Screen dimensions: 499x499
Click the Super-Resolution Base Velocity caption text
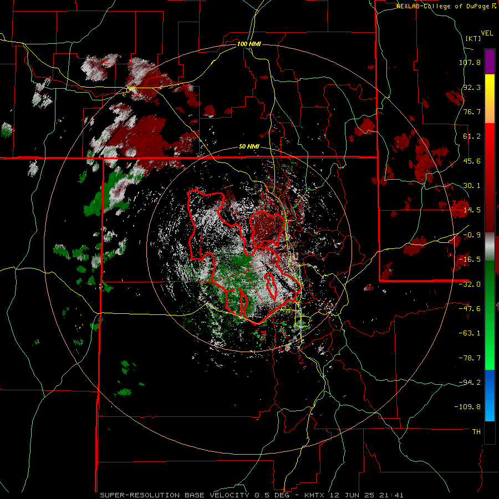pyautogui.click(x=252, y=495)
